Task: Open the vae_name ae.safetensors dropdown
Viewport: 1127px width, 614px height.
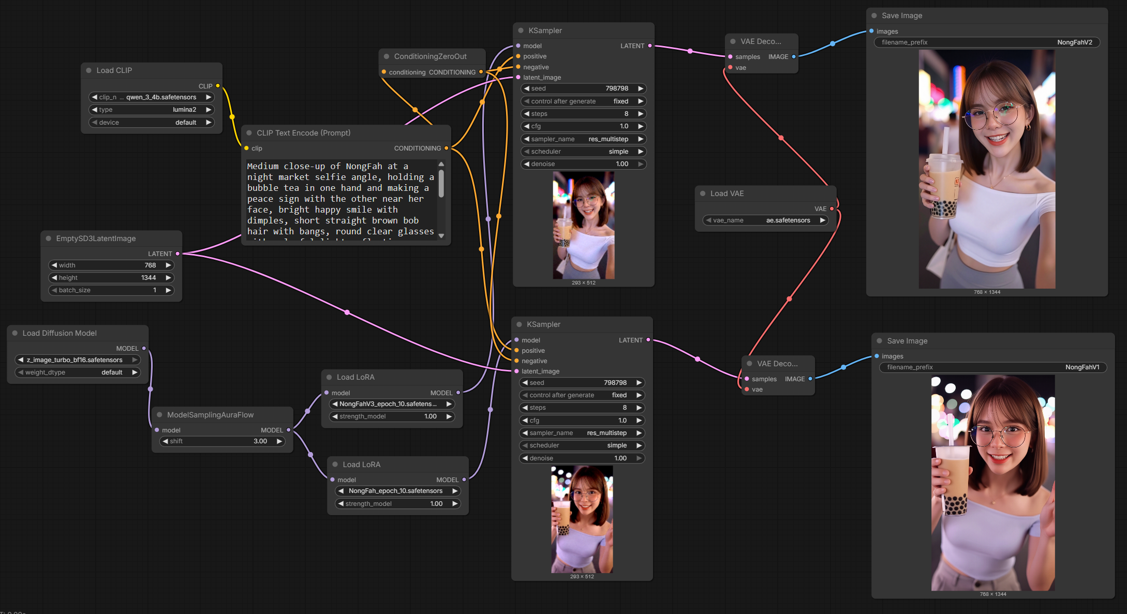Action: click(766, 220)
